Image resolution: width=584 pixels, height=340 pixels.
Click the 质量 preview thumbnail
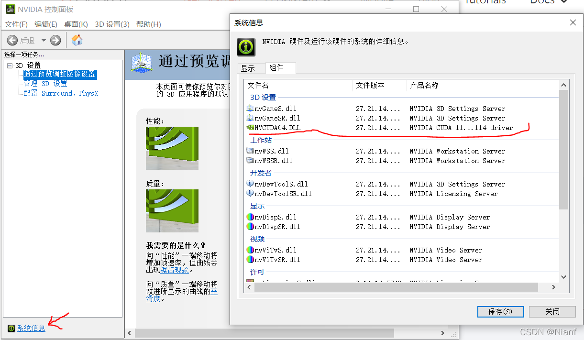[172, 211]
